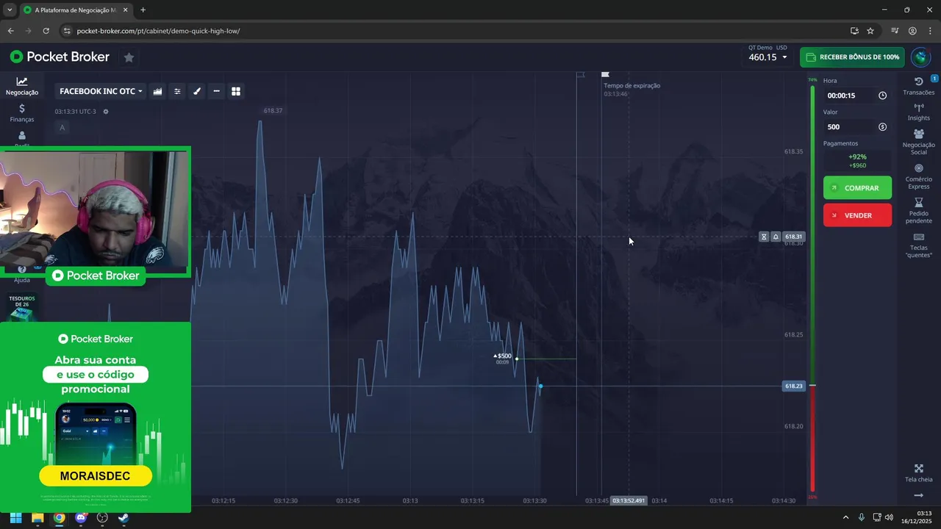Open File Explorer from taskbar
The width and height of the screenshot is (941, 529).
(x=37, y=517)
